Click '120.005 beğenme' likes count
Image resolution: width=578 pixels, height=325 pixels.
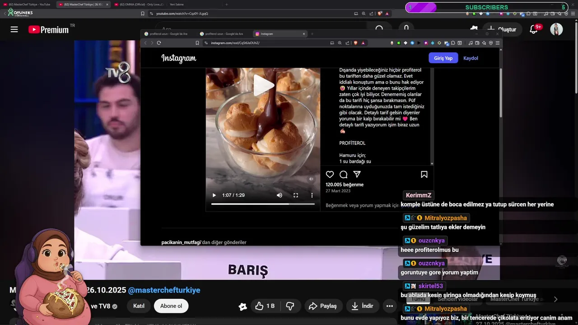345,185
